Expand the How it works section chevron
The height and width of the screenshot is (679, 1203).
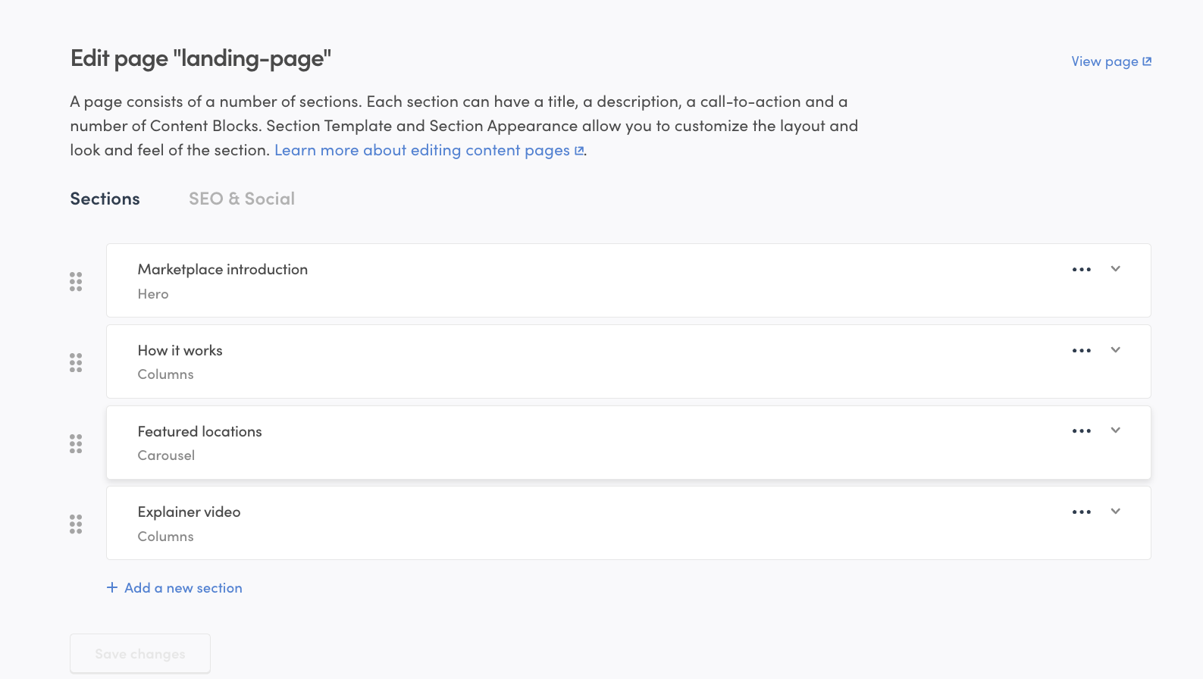pos(1115,350)
